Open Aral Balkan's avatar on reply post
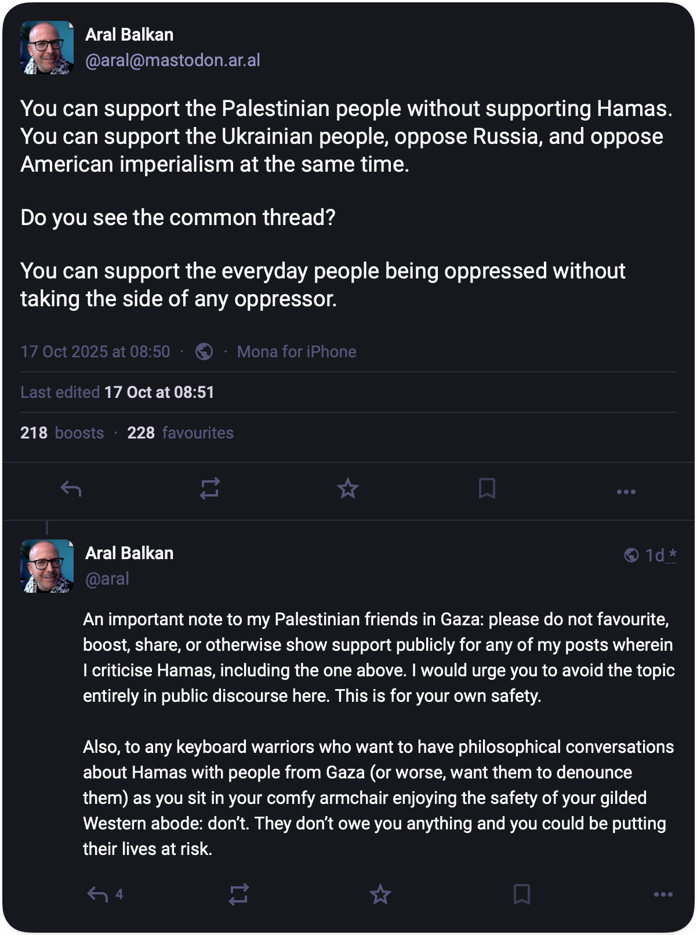 pyautogui.click(x=47, y=566)
